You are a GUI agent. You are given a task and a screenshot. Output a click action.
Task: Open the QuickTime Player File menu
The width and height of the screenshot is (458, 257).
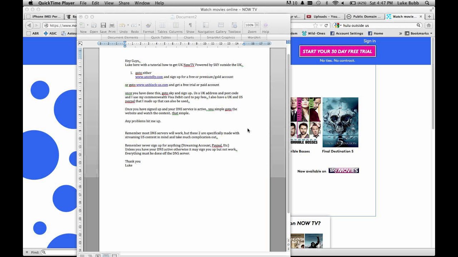point(83,3)
